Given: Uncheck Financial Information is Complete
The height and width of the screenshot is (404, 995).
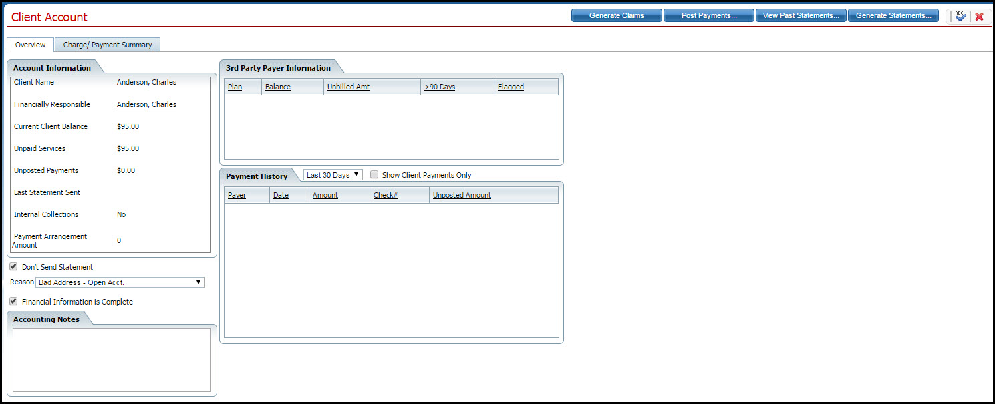Looking at the screenshot, I should (13, 301).
